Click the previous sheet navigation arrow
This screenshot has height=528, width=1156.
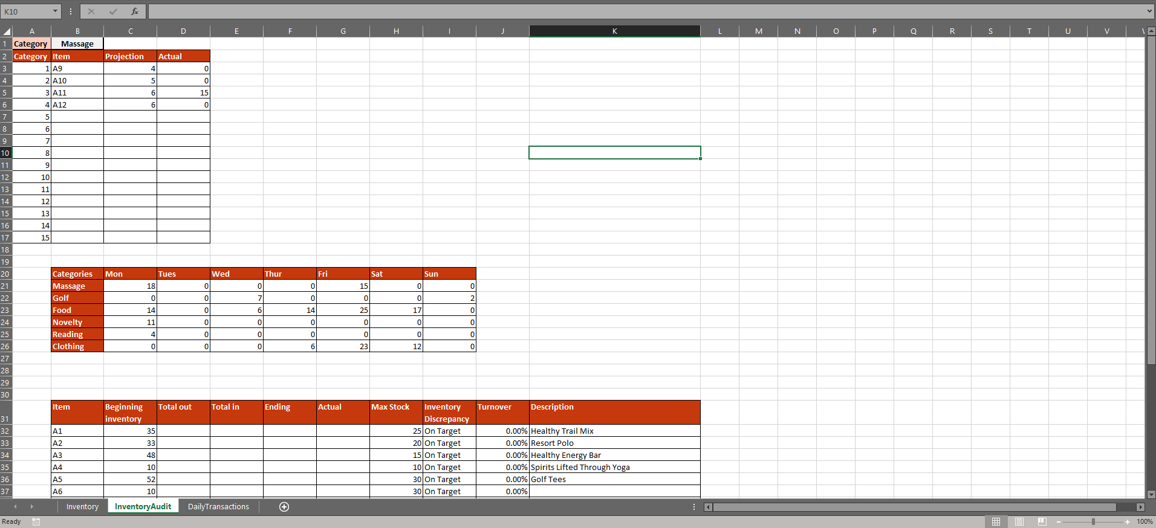click(x=15, y=507)
